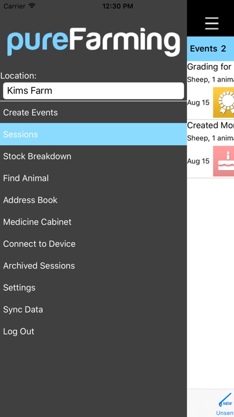Viewport: 234px width, 417px height.
Task: Open the Address Book
Action: click(93, 200)
